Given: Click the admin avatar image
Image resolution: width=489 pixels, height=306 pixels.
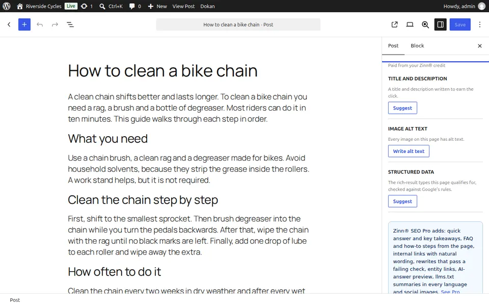Looking at the screenshot, I should [x=482, y=6].
